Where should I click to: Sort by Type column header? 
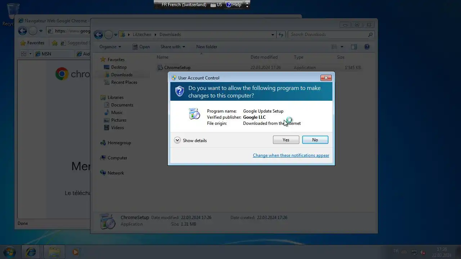[x=299, y=57]
